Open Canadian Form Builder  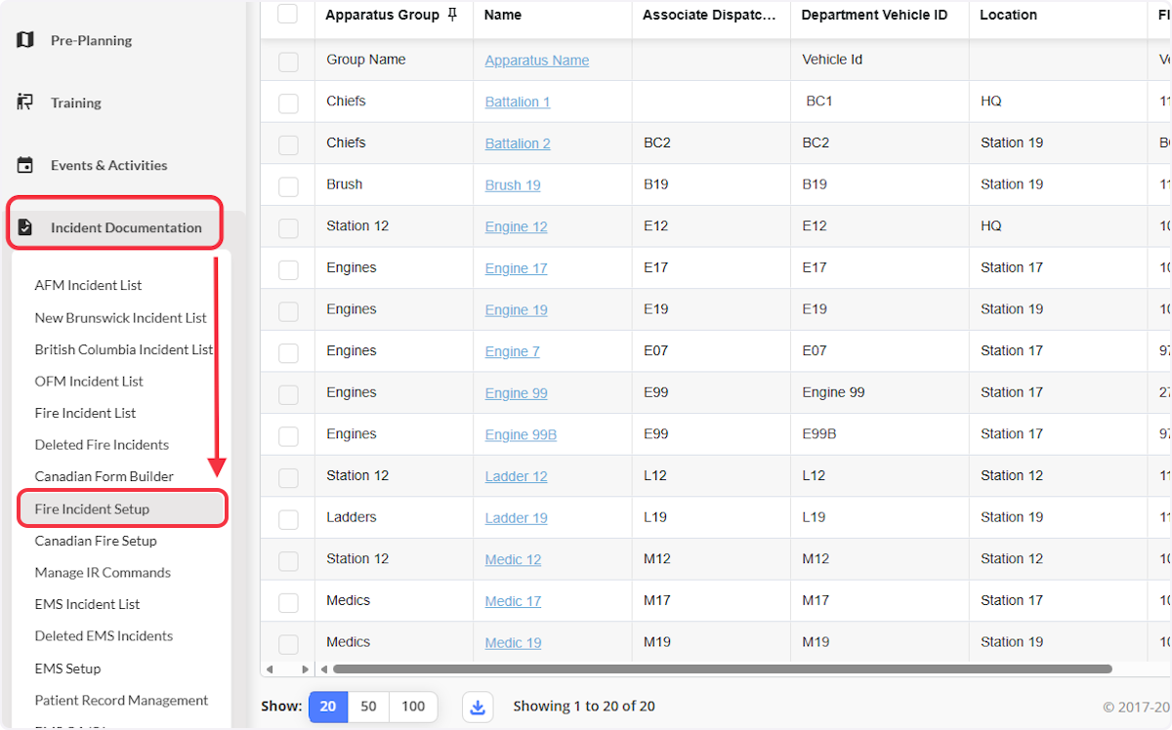click(x=104, y=476)
